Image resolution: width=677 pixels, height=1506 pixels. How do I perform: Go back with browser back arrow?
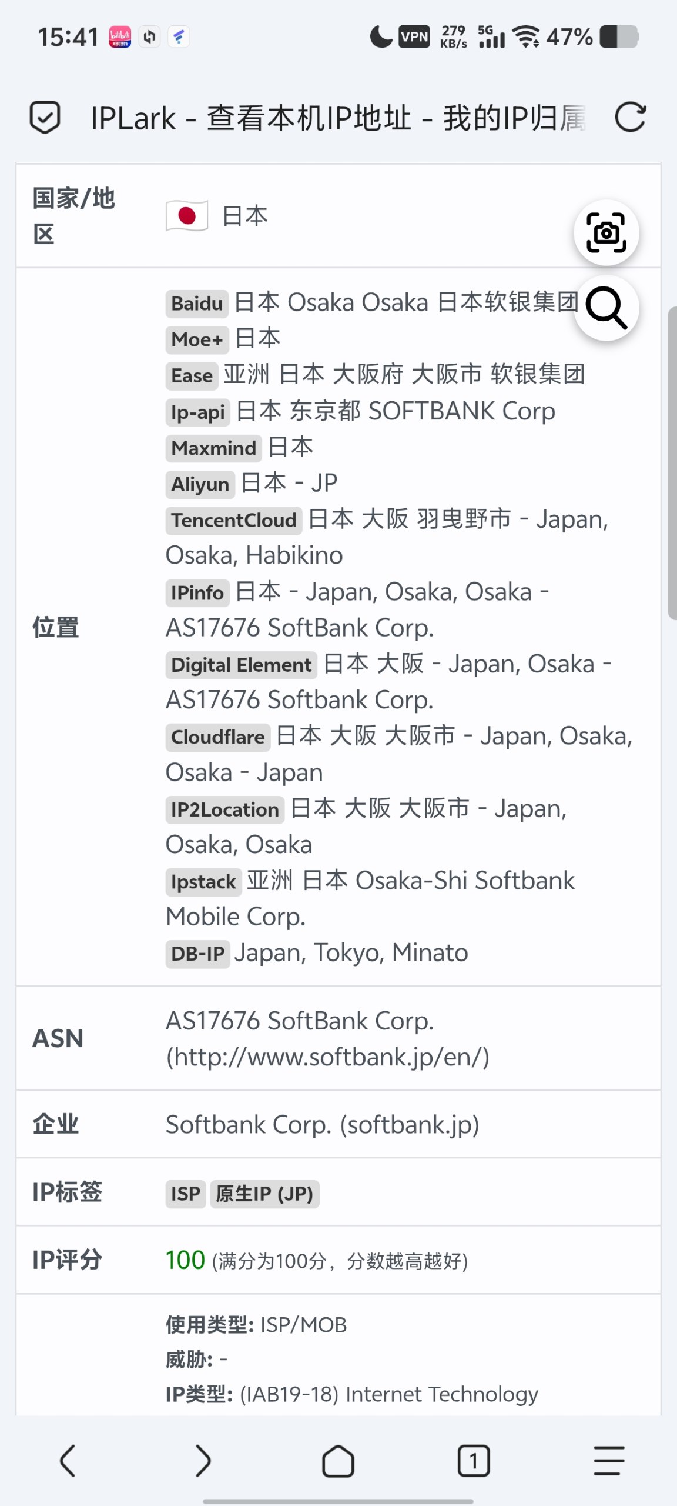coord(68,1461)
